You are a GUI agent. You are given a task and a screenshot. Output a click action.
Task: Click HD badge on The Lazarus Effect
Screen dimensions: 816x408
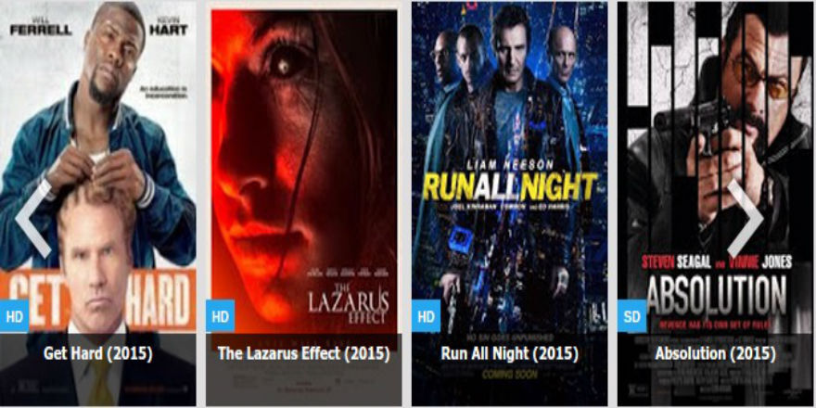[x=220, y=316]
